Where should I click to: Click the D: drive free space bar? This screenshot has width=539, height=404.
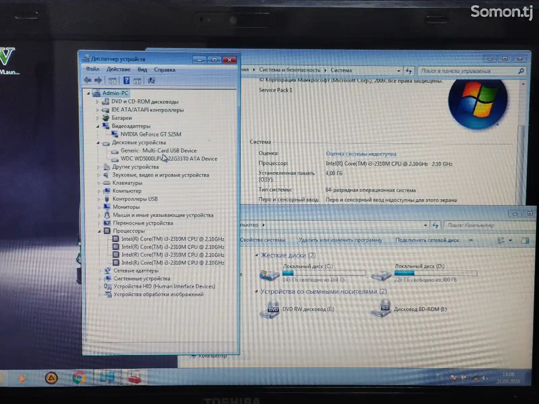coord(436,273)
